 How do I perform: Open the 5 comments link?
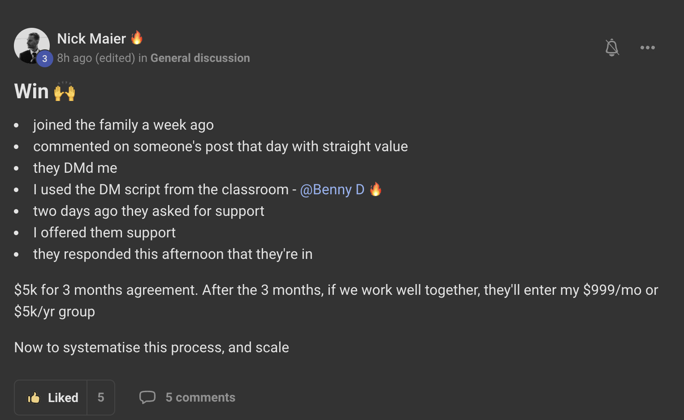point(200,397)
